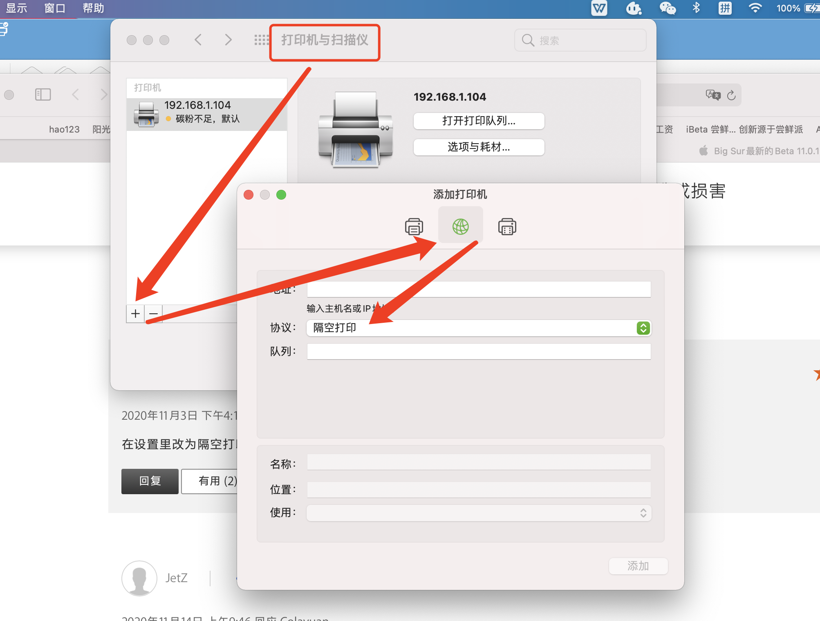Click the translate page icon
This screenshot has width=820, height=621.
(x=713, y=95)
